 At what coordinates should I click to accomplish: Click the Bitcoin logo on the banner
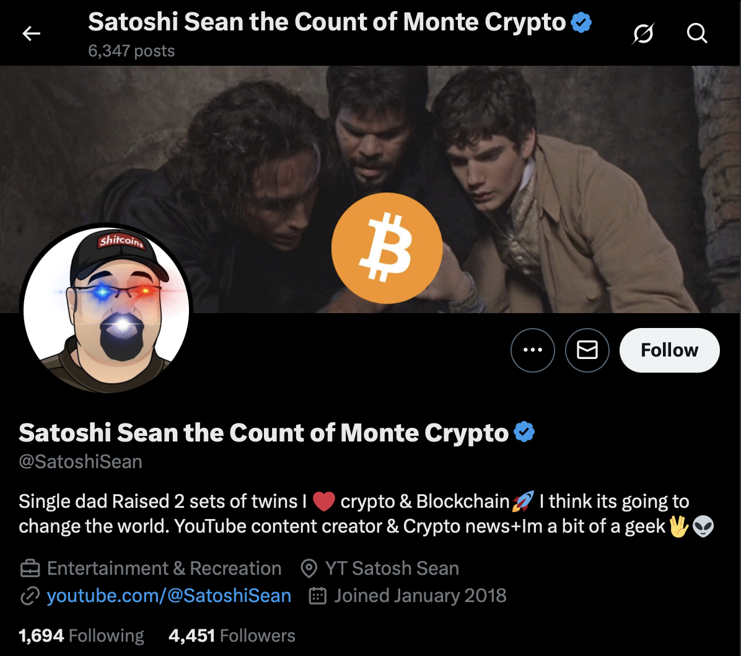387,247
